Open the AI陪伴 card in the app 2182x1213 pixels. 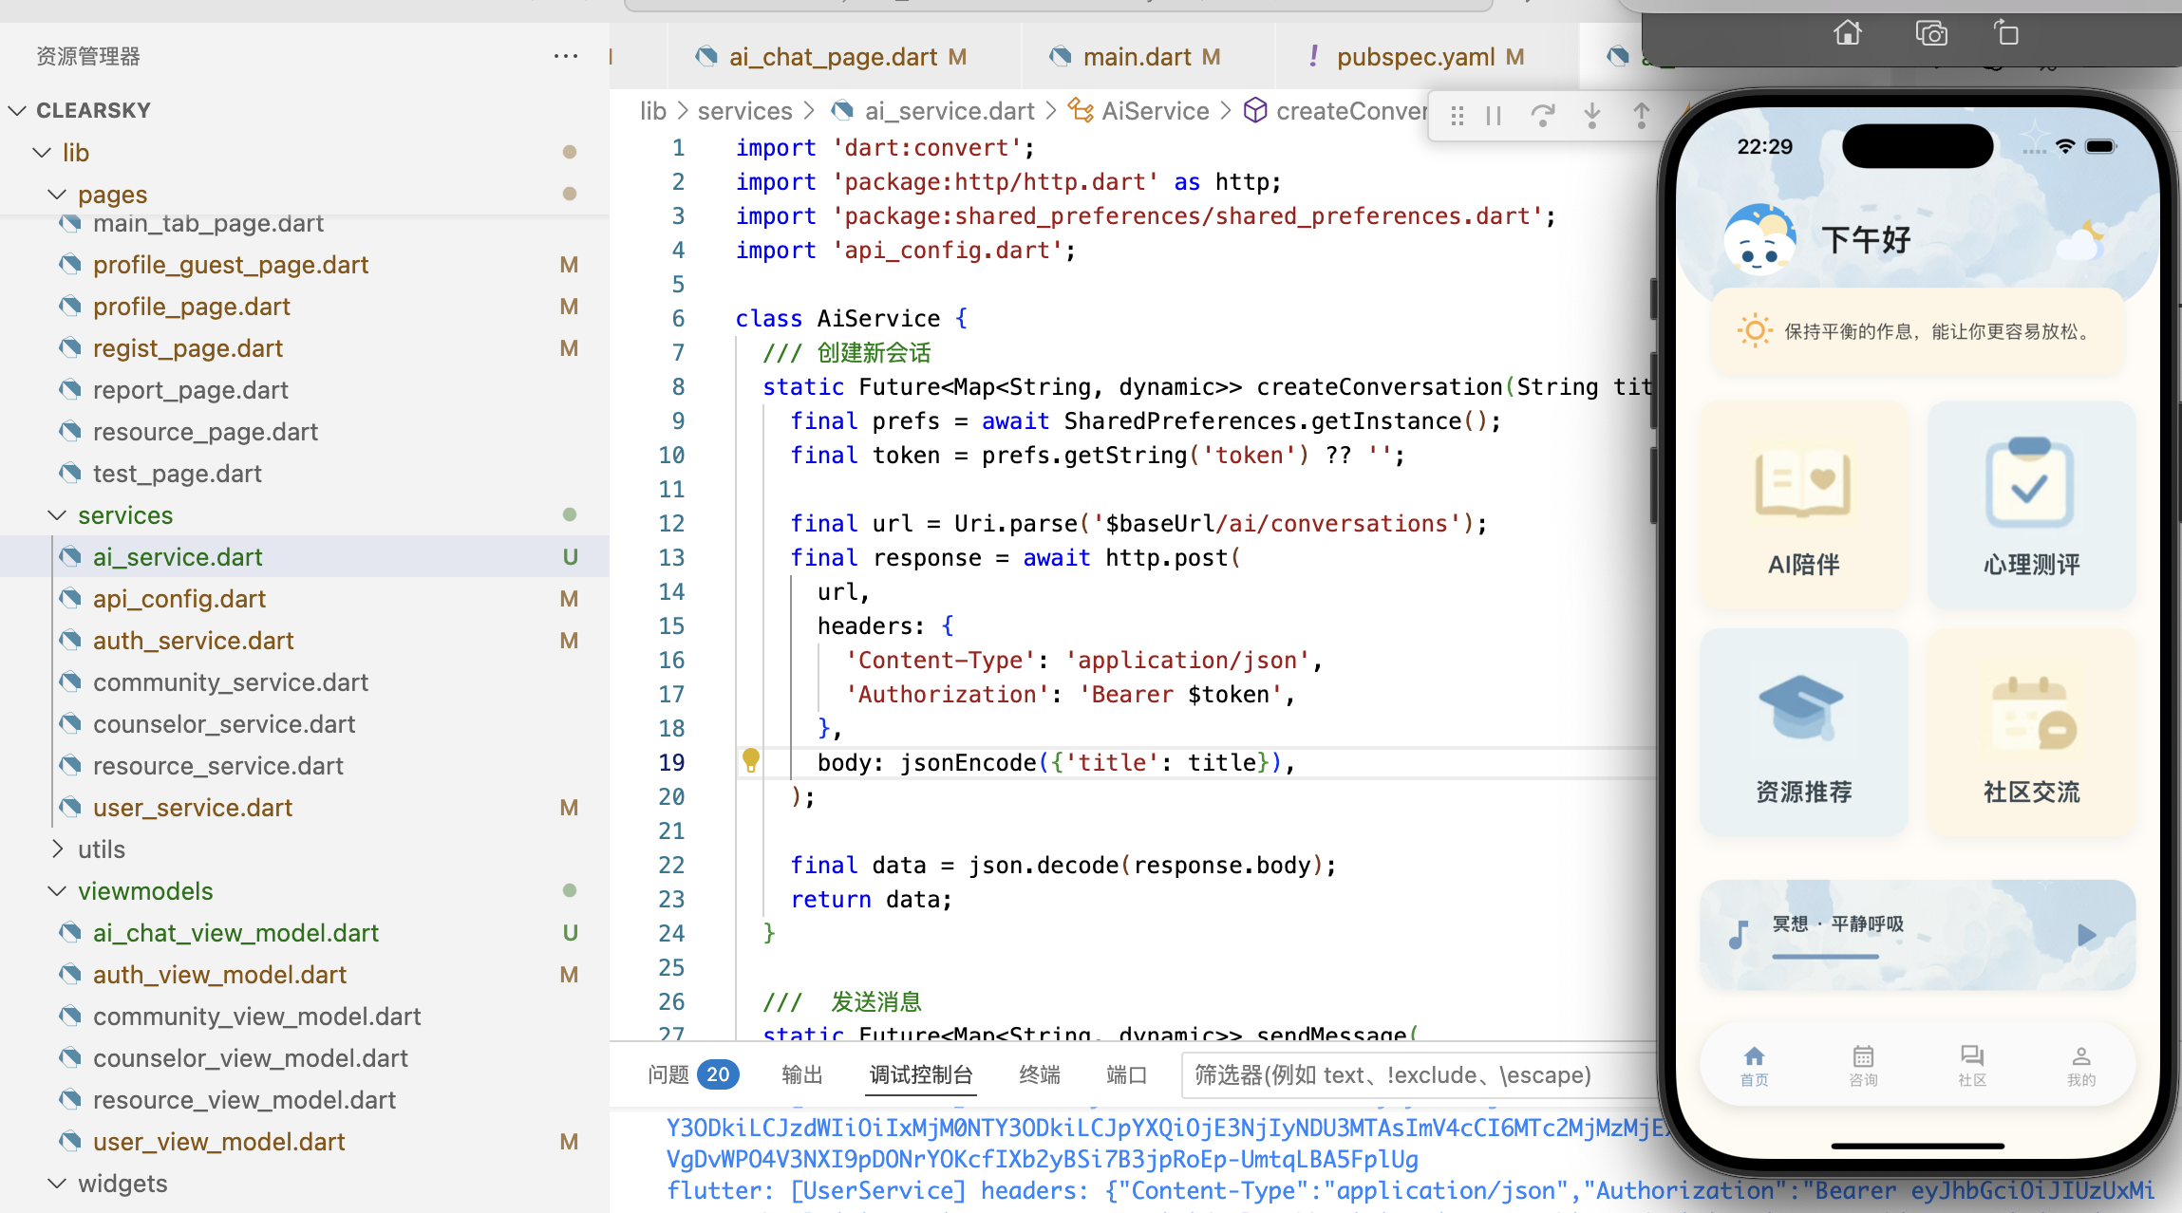coord(1803,505)
